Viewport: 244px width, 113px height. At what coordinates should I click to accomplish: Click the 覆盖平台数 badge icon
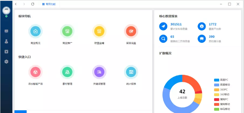click(201, 26)
